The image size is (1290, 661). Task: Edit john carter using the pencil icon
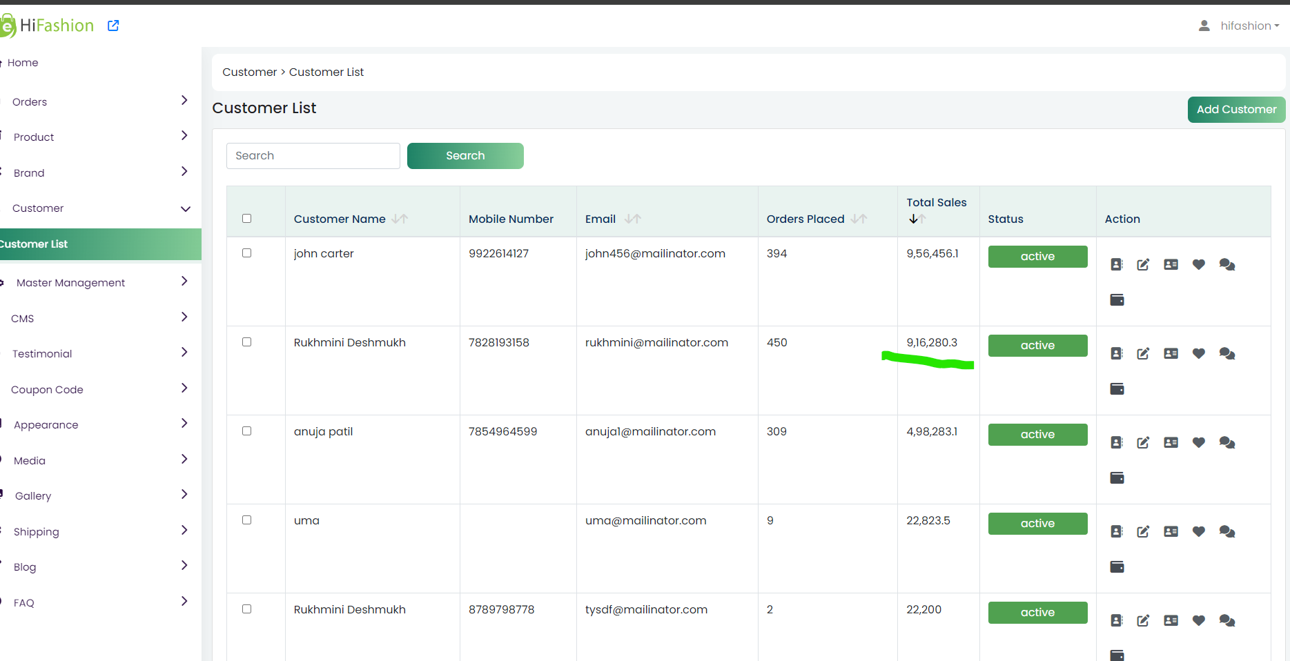(x=1144, y=264)
